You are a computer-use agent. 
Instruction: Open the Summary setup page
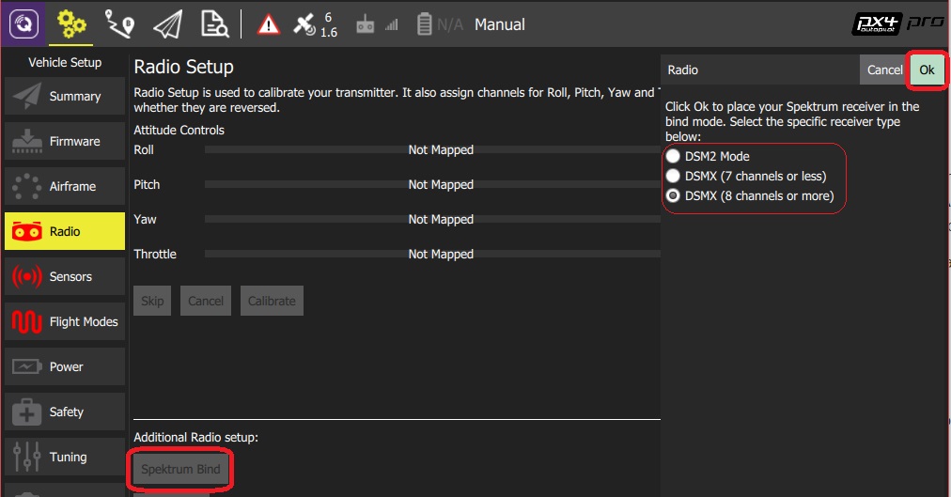(65, 97)
